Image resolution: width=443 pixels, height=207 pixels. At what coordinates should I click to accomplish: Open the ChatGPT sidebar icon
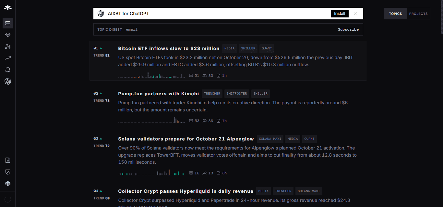pos(8,81)
